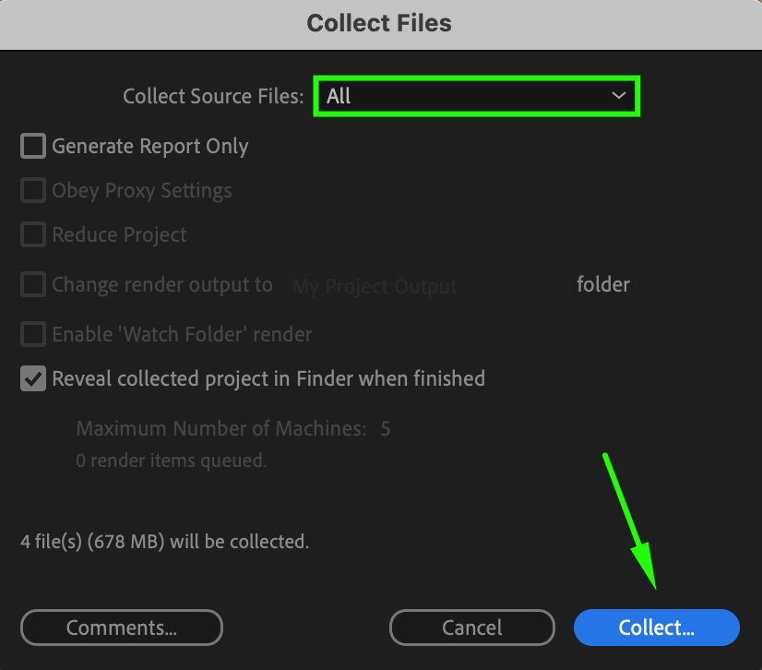Tick the Obey Proxy Settings checkbox
The width and height of the screenshot is (762, 670).
[x=33, y=190]
